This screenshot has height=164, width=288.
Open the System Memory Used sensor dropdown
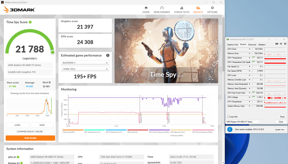(x=249, y=106)
